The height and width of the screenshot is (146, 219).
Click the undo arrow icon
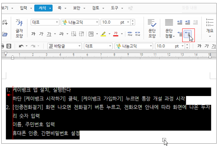pos(21,46)
